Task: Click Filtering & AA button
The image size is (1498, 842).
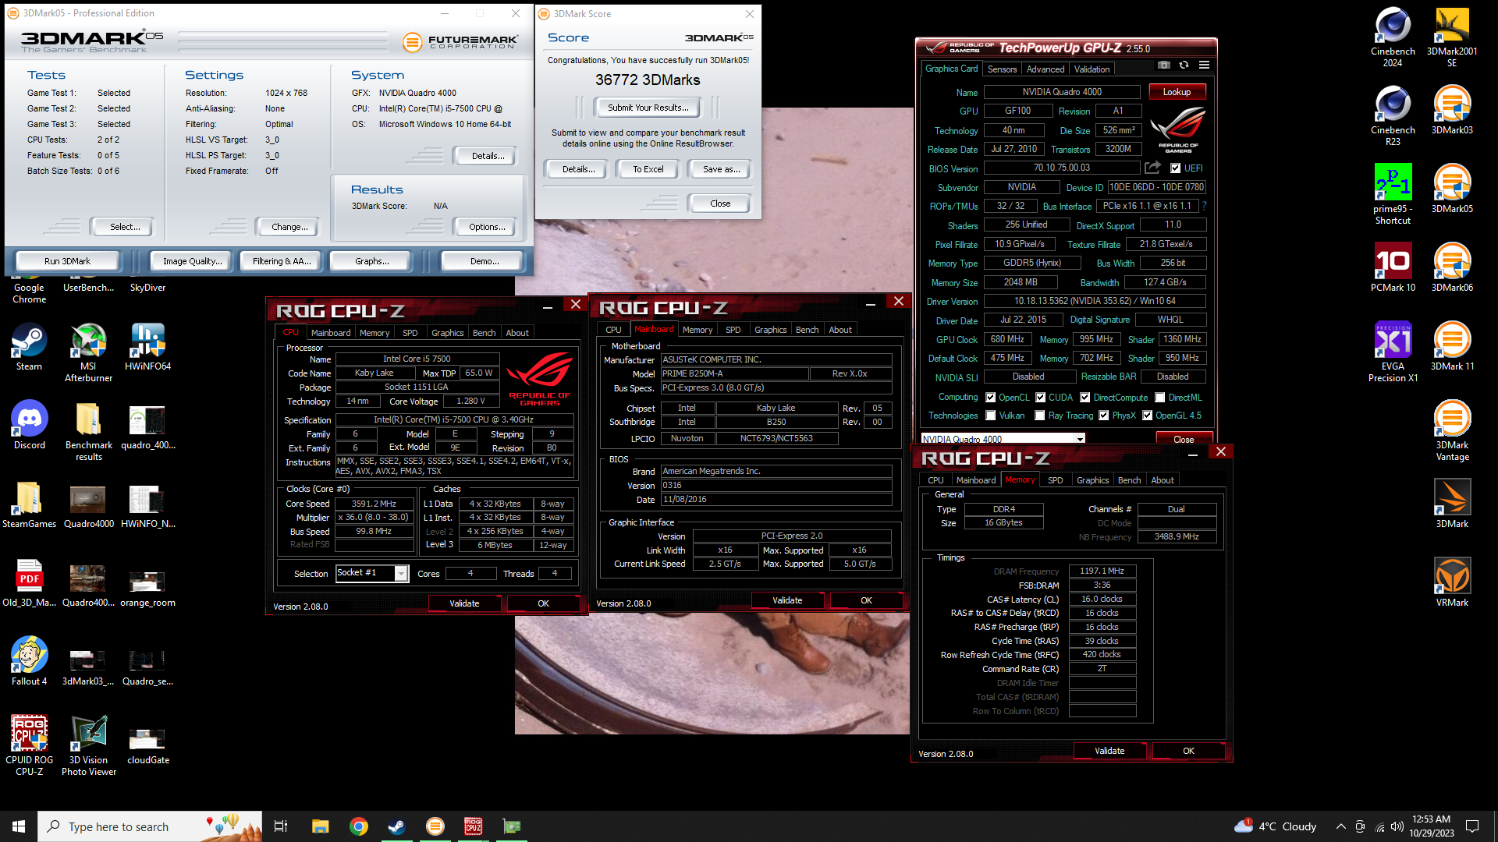Action: pos(282,261)
